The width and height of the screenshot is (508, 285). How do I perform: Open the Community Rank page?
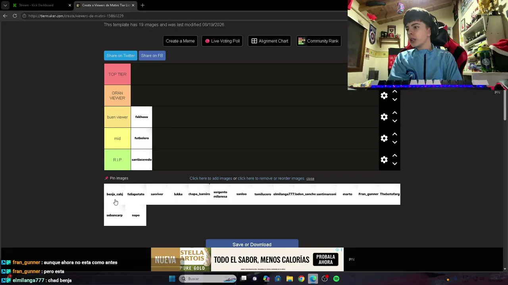coord(319,41)
